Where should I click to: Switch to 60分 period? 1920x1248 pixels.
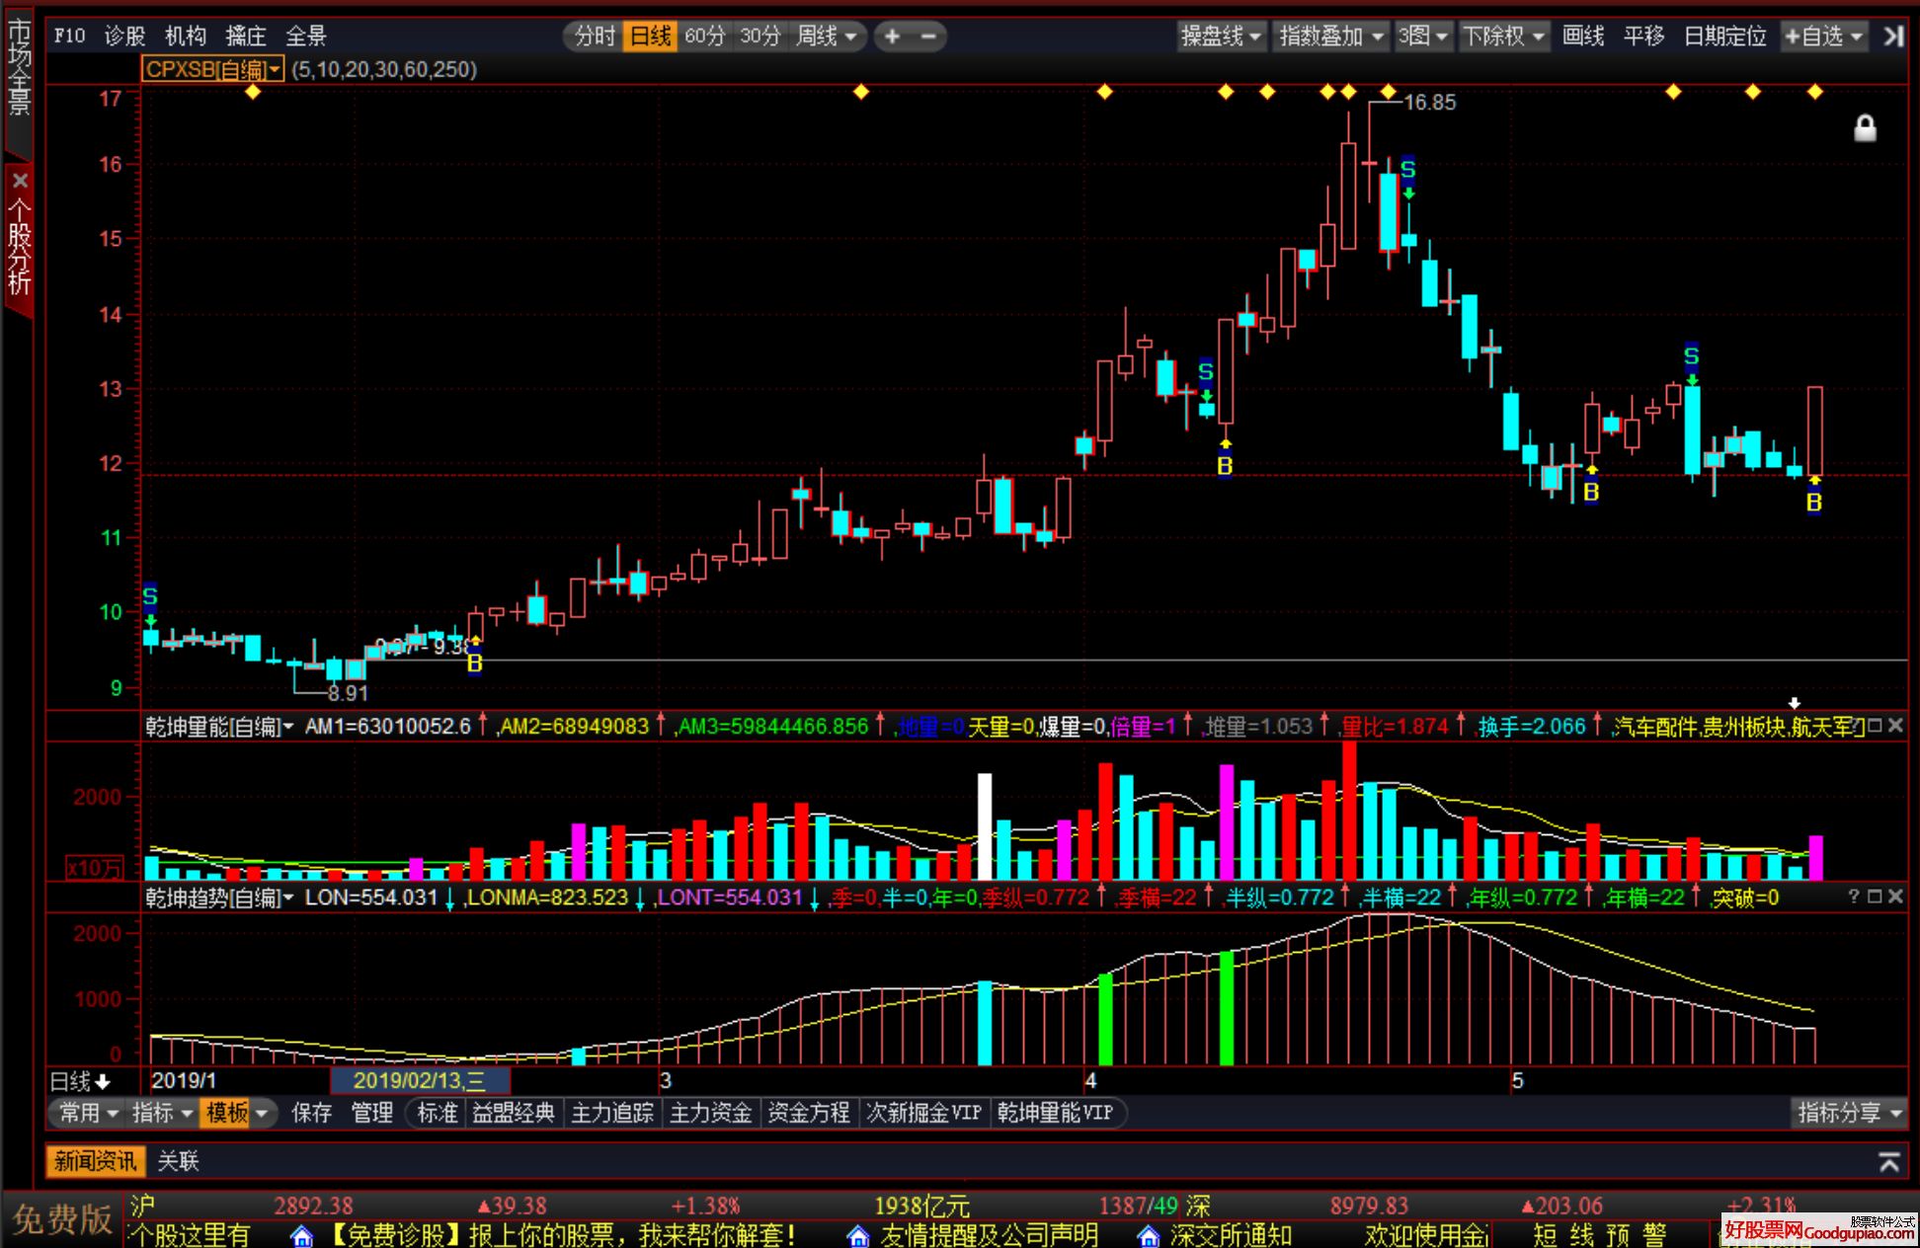pos(705,37)
